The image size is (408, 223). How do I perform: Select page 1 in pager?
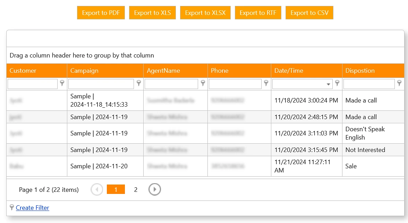pyautogui.click(x=116, y=189)
